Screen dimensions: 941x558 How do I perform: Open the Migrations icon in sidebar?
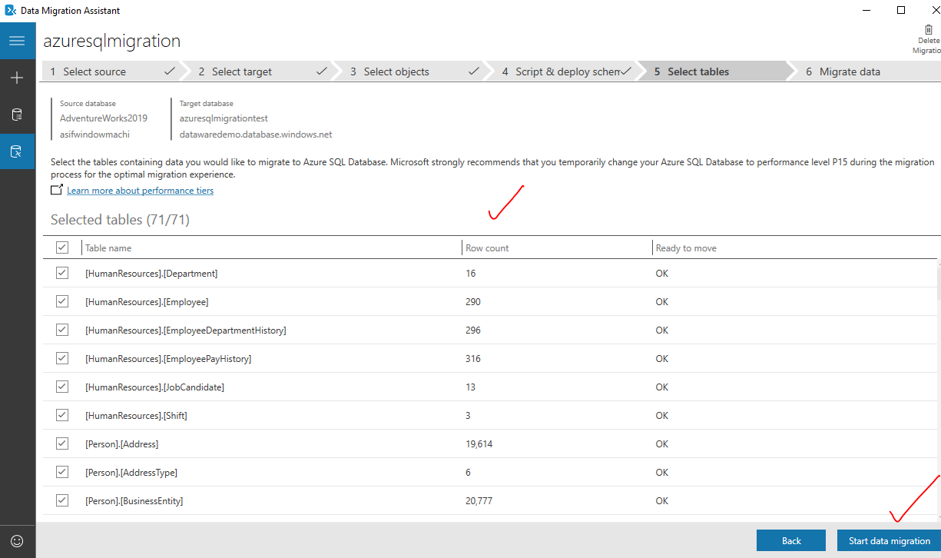coord(17,152)
